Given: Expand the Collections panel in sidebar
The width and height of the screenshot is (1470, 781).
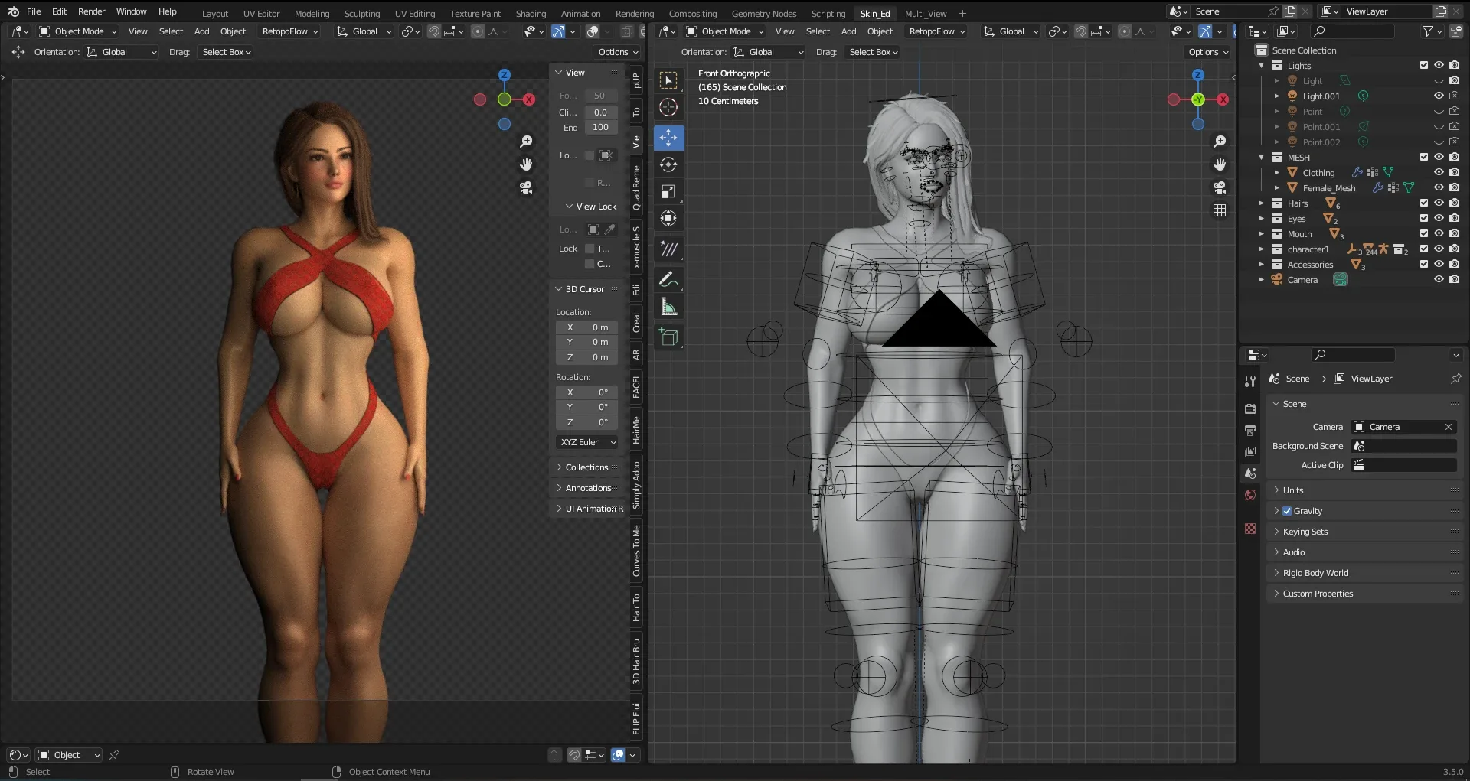Looking at the screenshot, I should pyautogui.click(x=586, y=467).
